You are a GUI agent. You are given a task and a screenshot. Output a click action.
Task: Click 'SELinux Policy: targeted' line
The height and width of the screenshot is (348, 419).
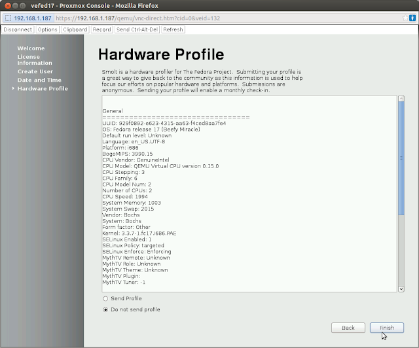(133, 246)
